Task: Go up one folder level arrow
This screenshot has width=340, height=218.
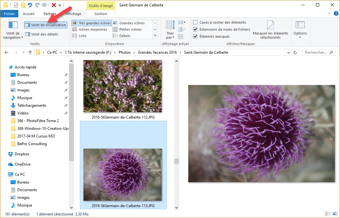Action: click(30, 52)
